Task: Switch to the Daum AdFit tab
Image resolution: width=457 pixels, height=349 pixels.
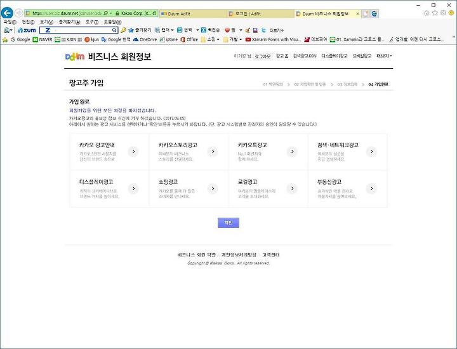Action: tap(193, 14)
